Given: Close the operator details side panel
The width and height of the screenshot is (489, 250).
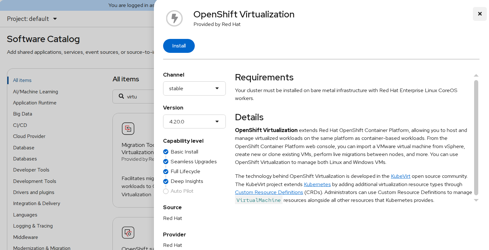Looking at the screenshot, I should pos(479,14).
